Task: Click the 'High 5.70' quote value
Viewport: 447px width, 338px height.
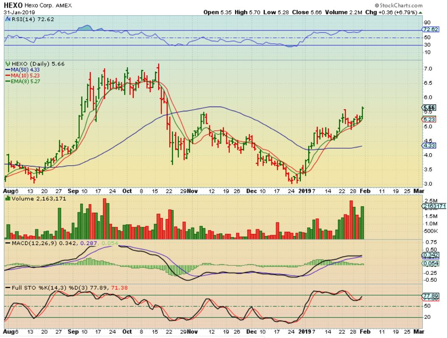Action: click(247, 12)
